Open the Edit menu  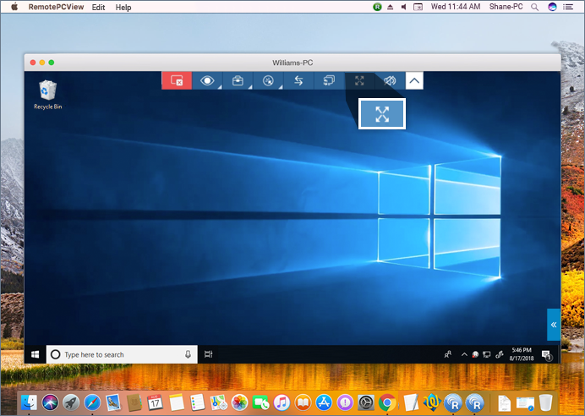pos(98,7)
